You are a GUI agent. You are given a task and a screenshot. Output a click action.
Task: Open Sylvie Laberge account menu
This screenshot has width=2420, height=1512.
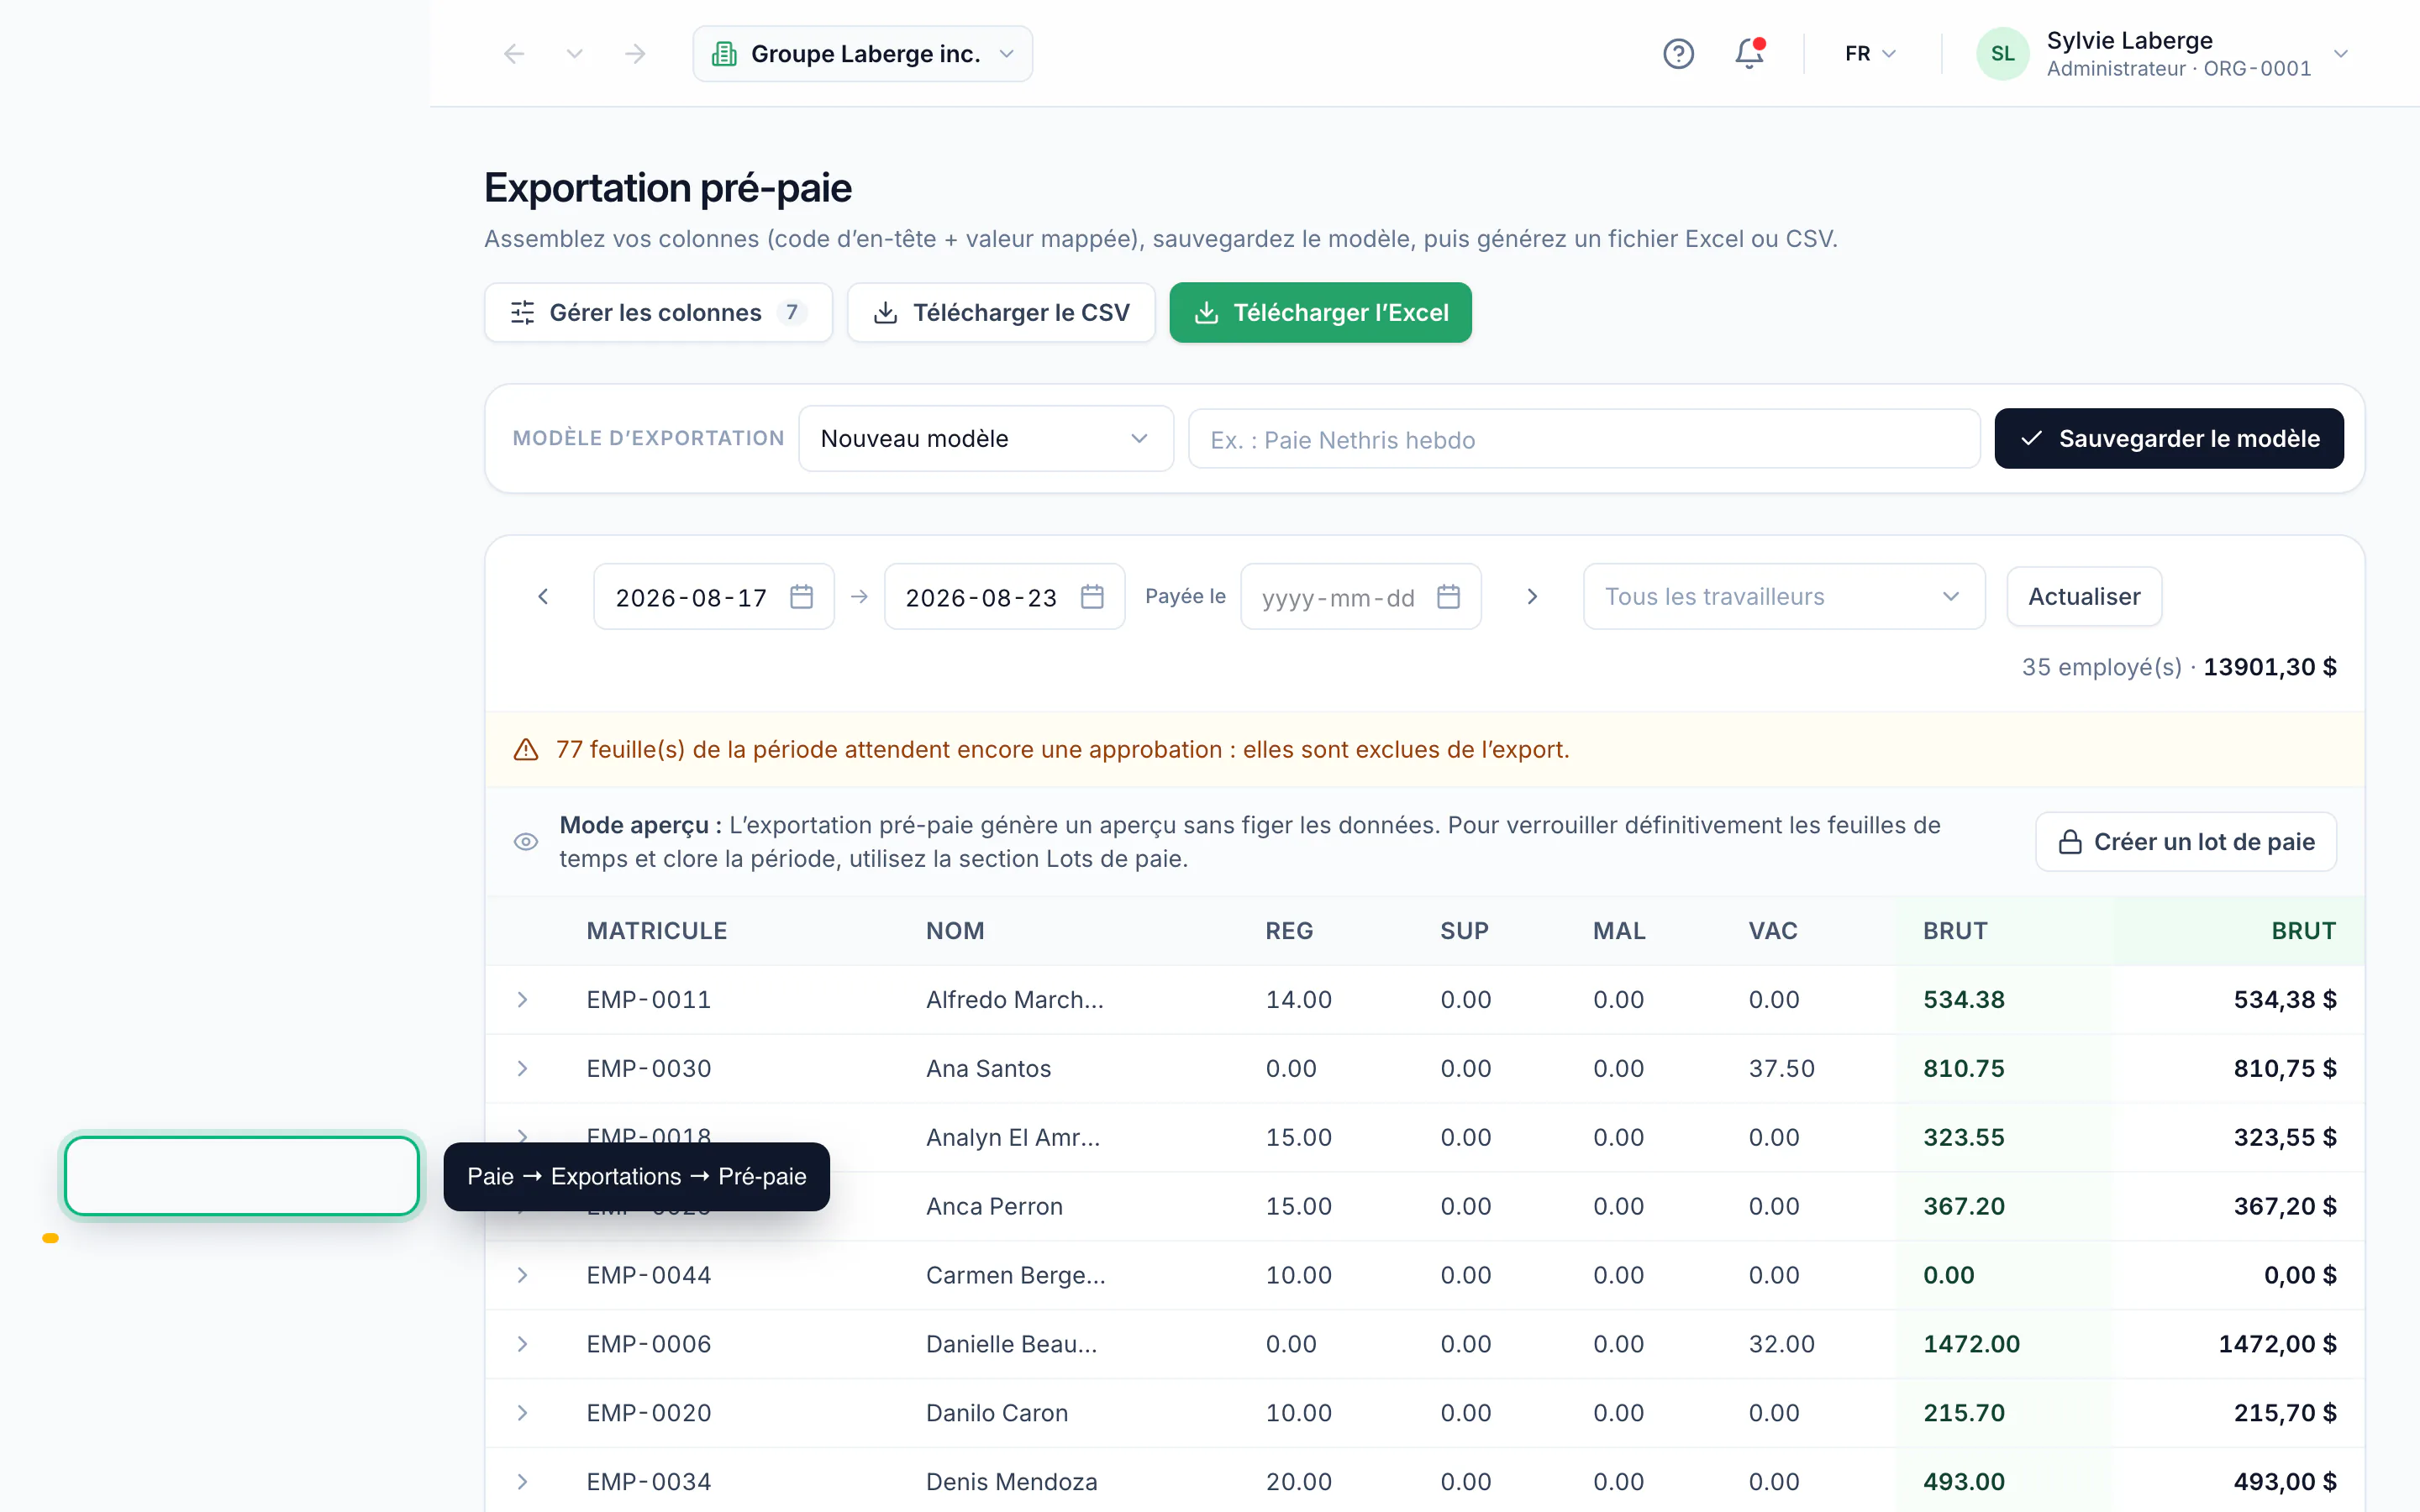click(2162, 54)
